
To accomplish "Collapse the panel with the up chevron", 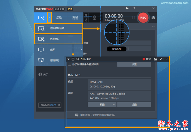I will tap(154, 26).
